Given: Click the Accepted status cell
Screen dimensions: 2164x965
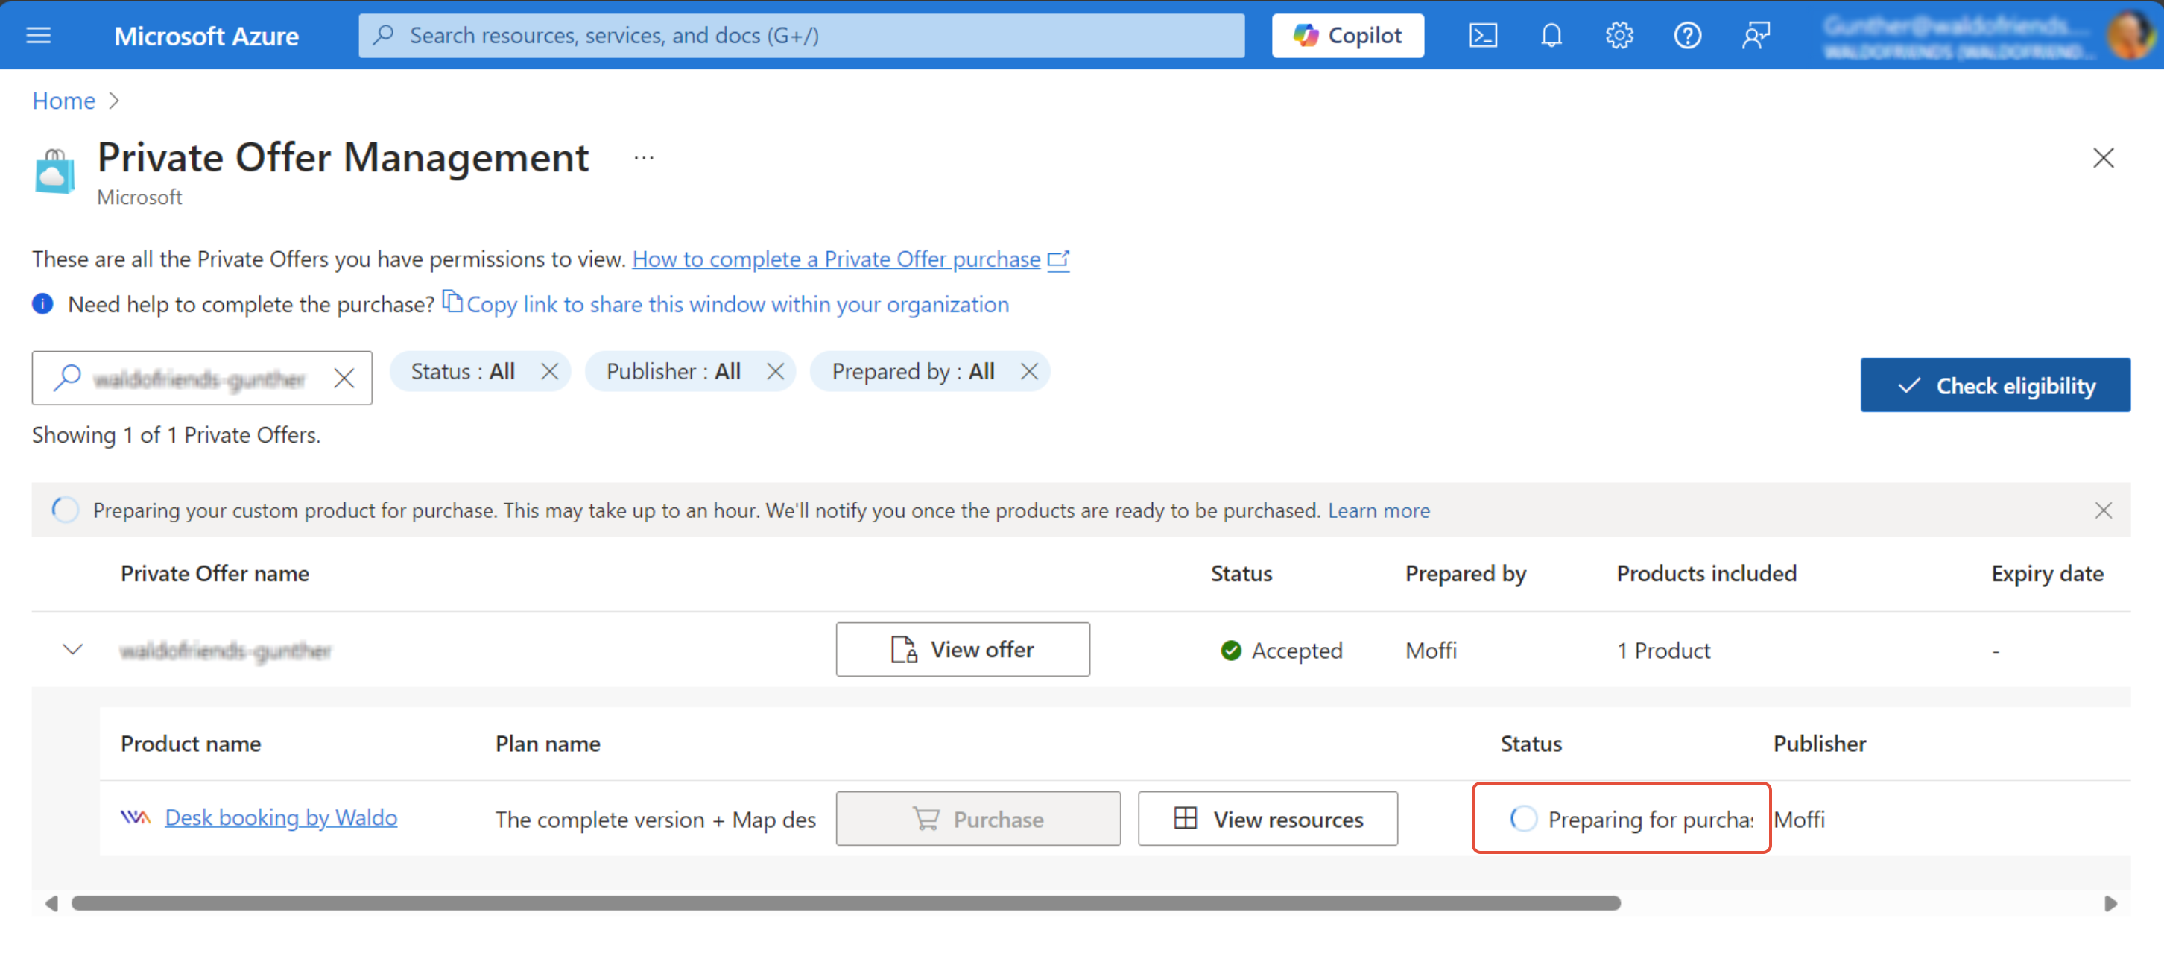Looking at the screenshot, I should (x=1281, y=650).
